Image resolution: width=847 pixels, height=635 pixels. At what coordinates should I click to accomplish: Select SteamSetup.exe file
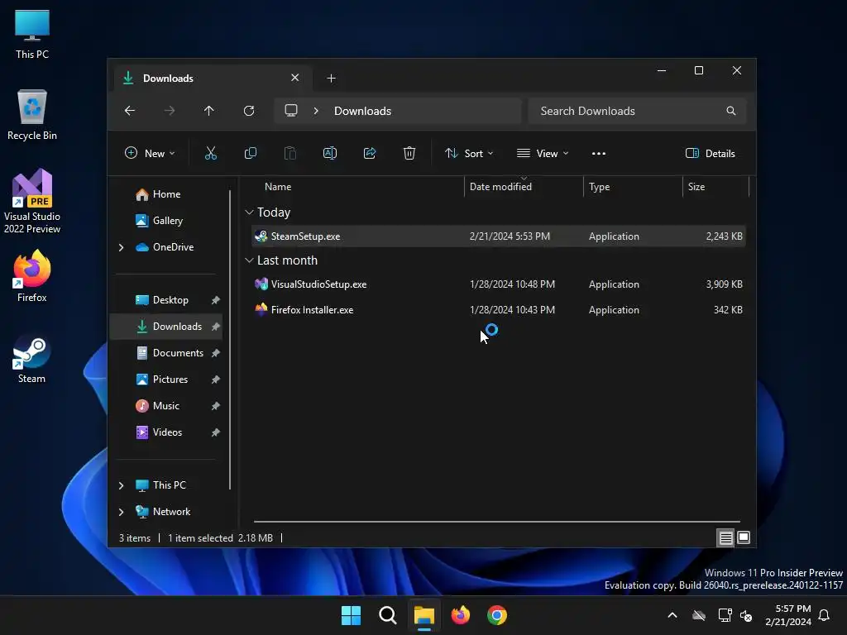(x=498, y=236)
